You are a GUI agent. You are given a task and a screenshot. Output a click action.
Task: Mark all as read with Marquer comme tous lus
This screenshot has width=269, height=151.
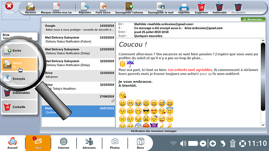pyautogui.click(x=56, y=8)
